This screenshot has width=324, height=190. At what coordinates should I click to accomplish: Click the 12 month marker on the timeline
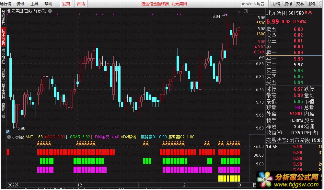click(80, 185)
